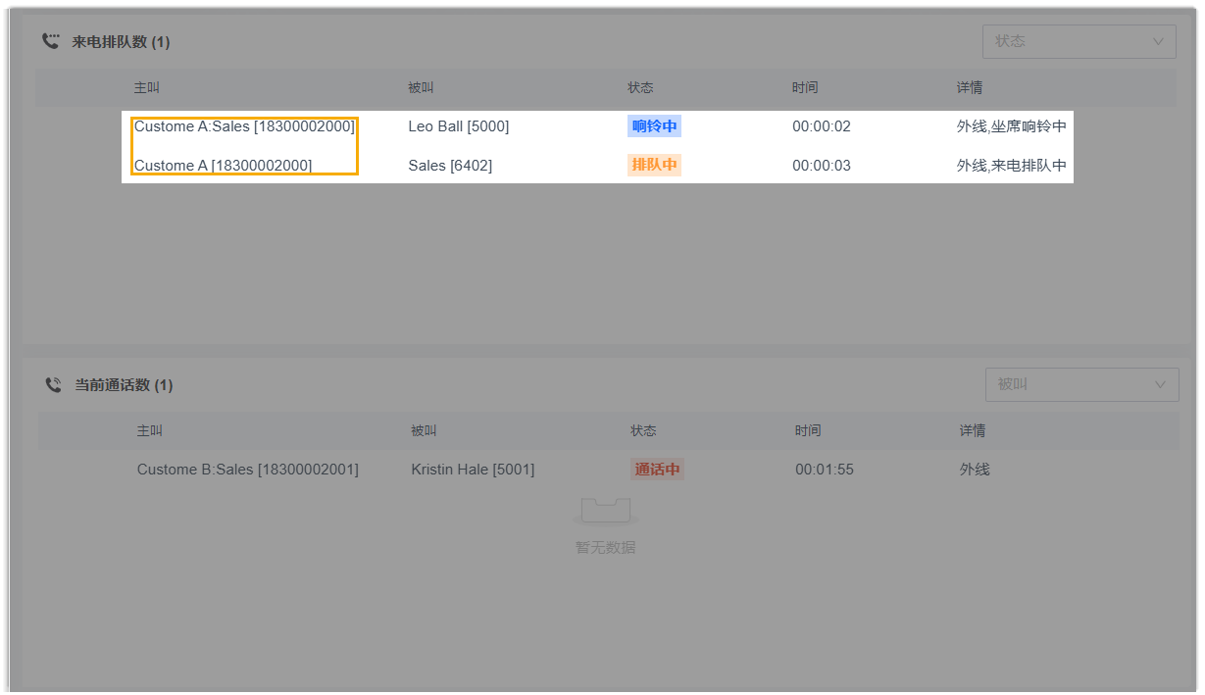Click the red 通话中 status badge
The height and width of the screenshot is (695, 1205).
[x=656, y=470]
